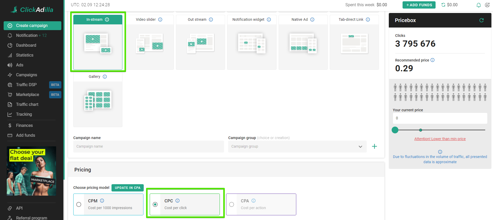Click the info icon beside Recommended price
This screenshot has width=493, height=220.
coord(432,60)
